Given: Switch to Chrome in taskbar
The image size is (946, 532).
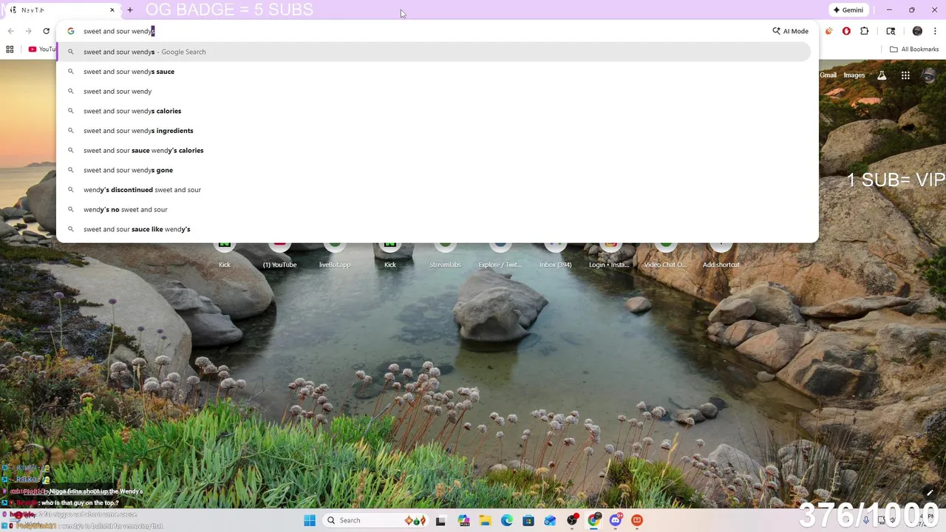Looking at the screenshot, I should [593, 520].
